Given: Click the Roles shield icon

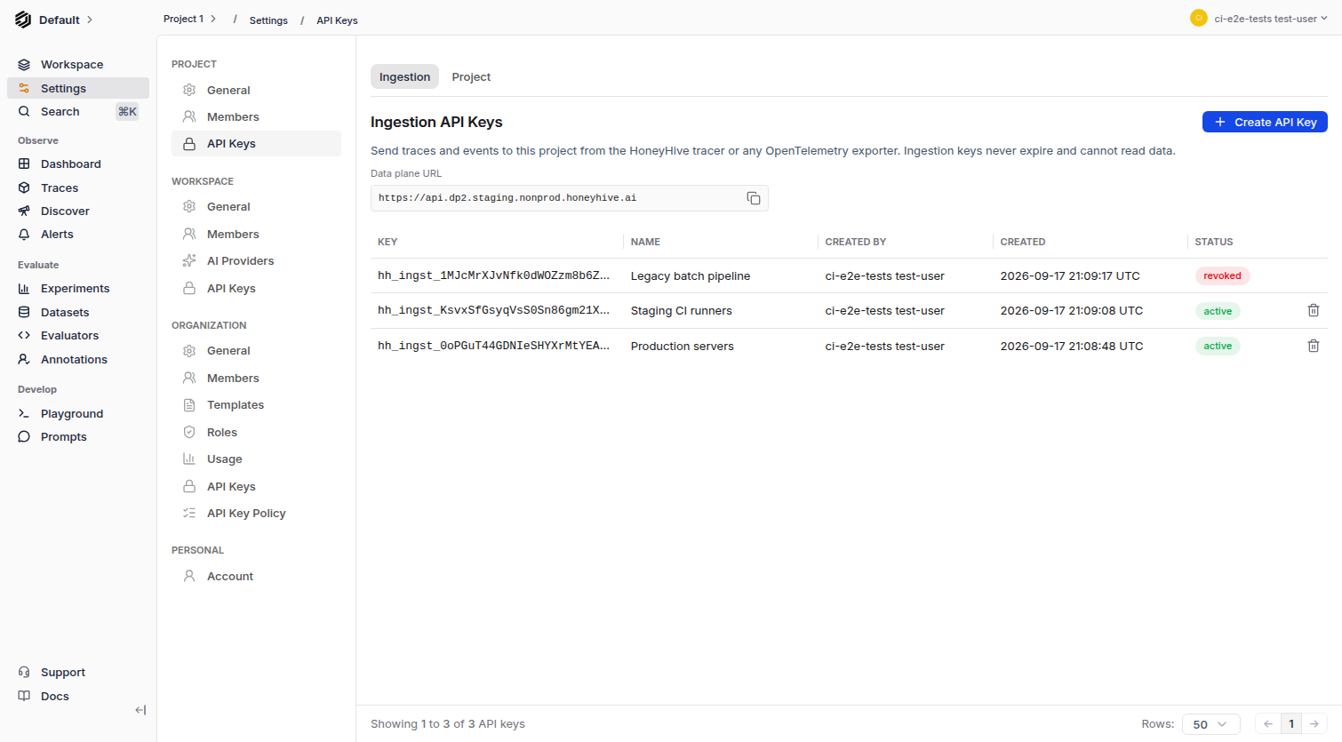Looking at the screenshot, I should click(189, 433).
